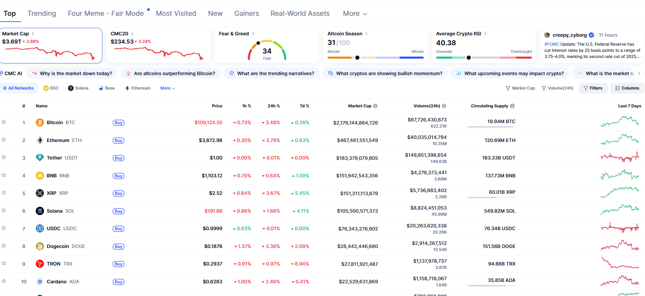Click the XRP coin logo icon
This screenshot has width=645, height=296.
click(40, 193)
